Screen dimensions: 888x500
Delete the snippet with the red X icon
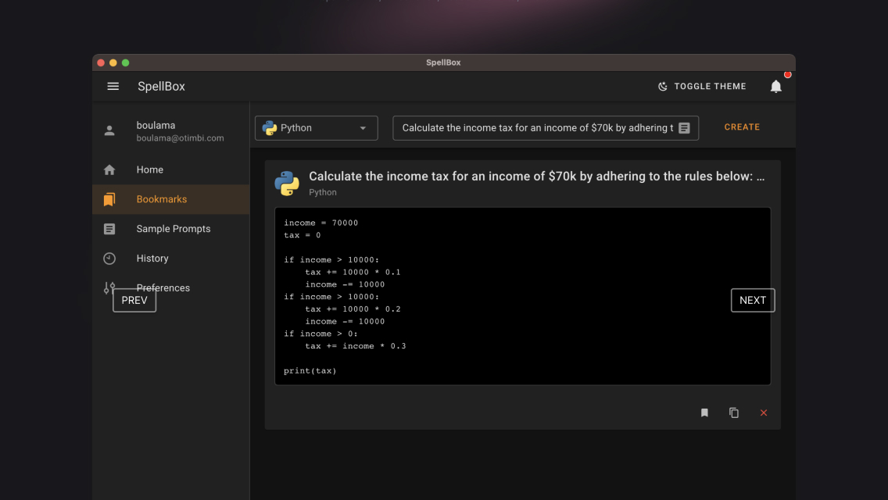764,412
